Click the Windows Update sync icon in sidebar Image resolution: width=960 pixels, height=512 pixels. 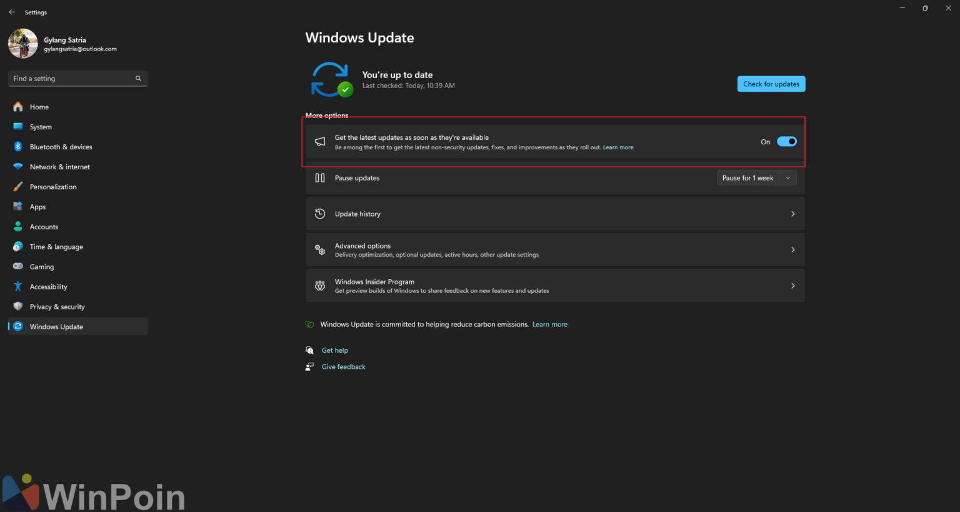18,327
